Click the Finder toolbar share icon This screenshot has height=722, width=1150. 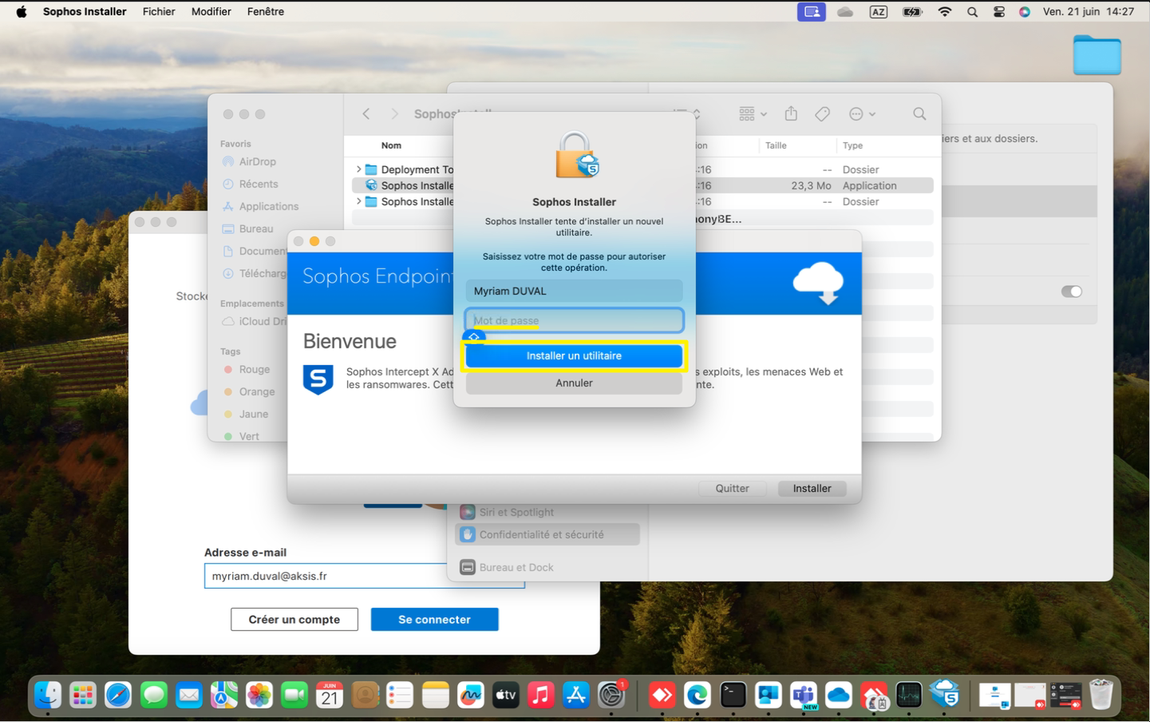pos(791,114)
